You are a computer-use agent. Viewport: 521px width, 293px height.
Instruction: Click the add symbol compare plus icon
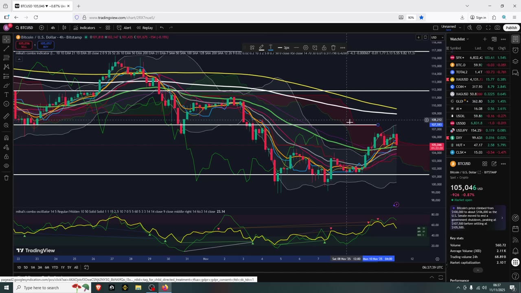pos(42,28)
